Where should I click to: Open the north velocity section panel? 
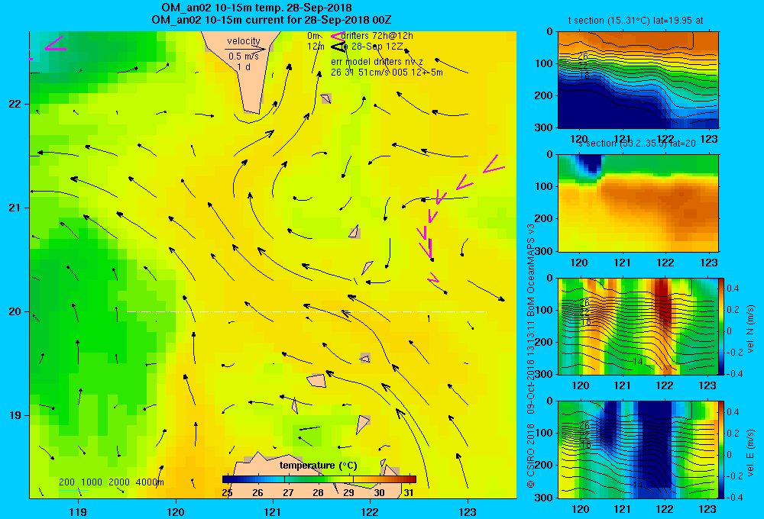click(638, 326)
